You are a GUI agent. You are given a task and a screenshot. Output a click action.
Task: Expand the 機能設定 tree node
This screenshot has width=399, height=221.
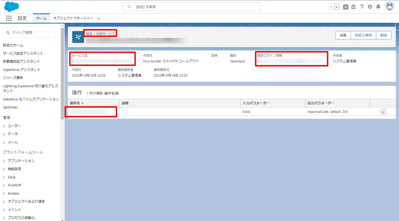[x=4, y=169]
